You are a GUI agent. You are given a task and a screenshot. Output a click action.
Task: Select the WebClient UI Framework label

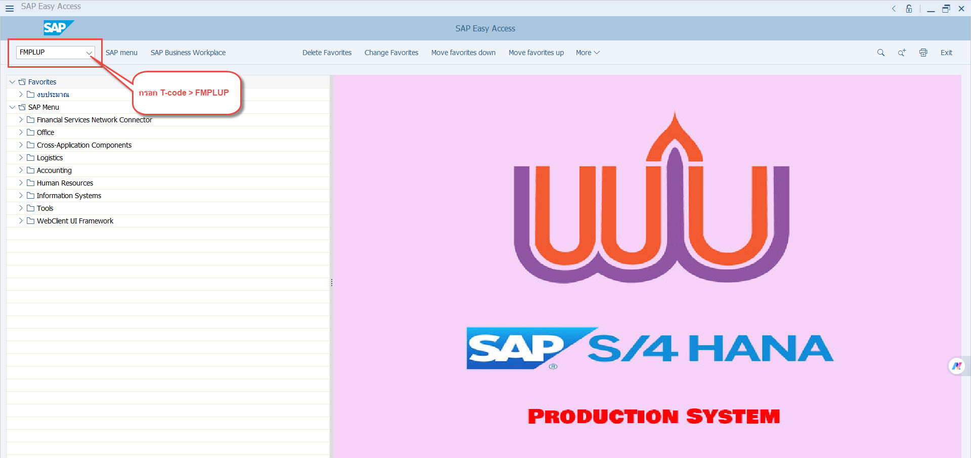point(75,221)
